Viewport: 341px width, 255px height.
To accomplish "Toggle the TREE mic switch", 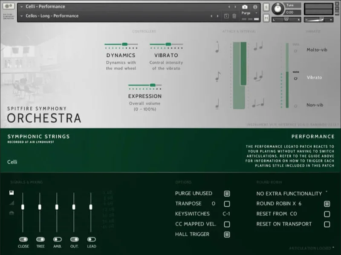I will (40, 239).
